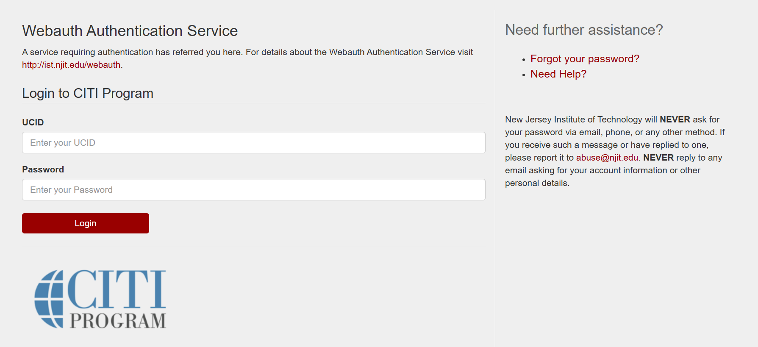Click the UCID field label
758x347 pixels.
(33, 122)
